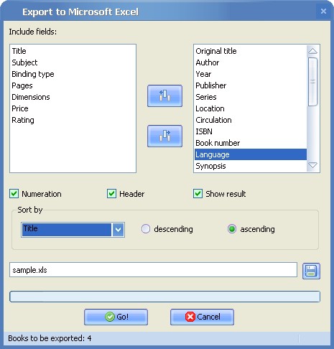Start export with the Go! button
The image size is (334, 349).
(x=116, y=317)
